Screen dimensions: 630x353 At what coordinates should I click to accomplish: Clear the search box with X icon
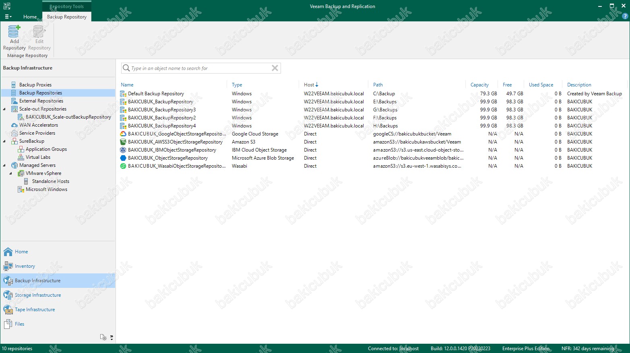point(275,68)
